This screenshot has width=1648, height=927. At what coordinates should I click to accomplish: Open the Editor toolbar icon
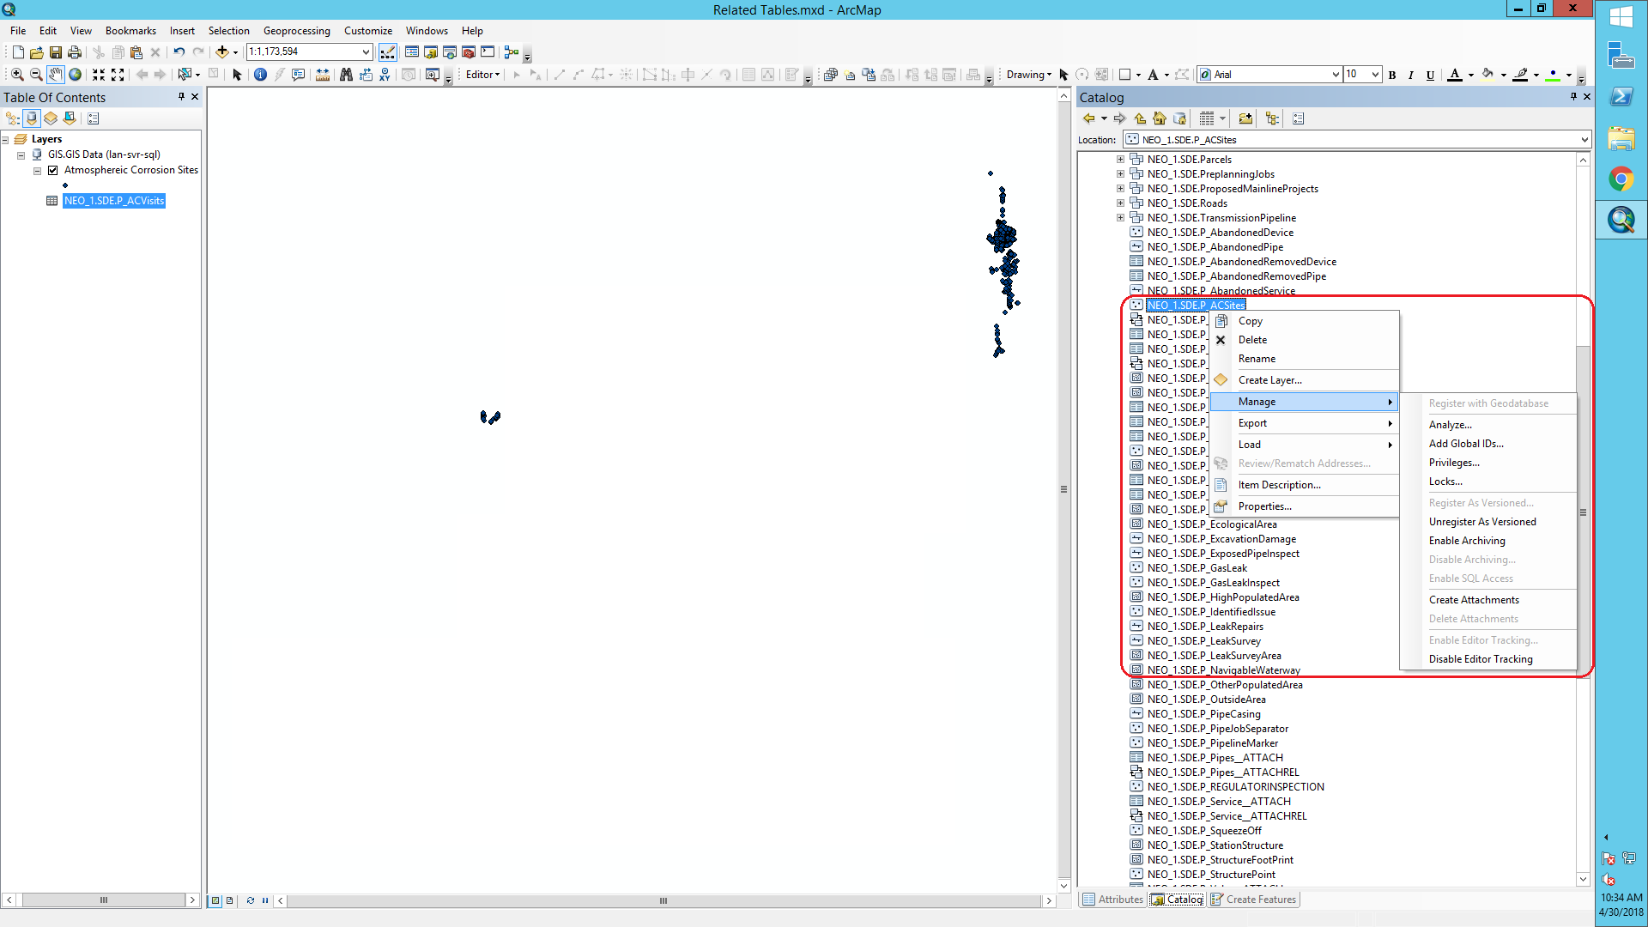point(388,52)
